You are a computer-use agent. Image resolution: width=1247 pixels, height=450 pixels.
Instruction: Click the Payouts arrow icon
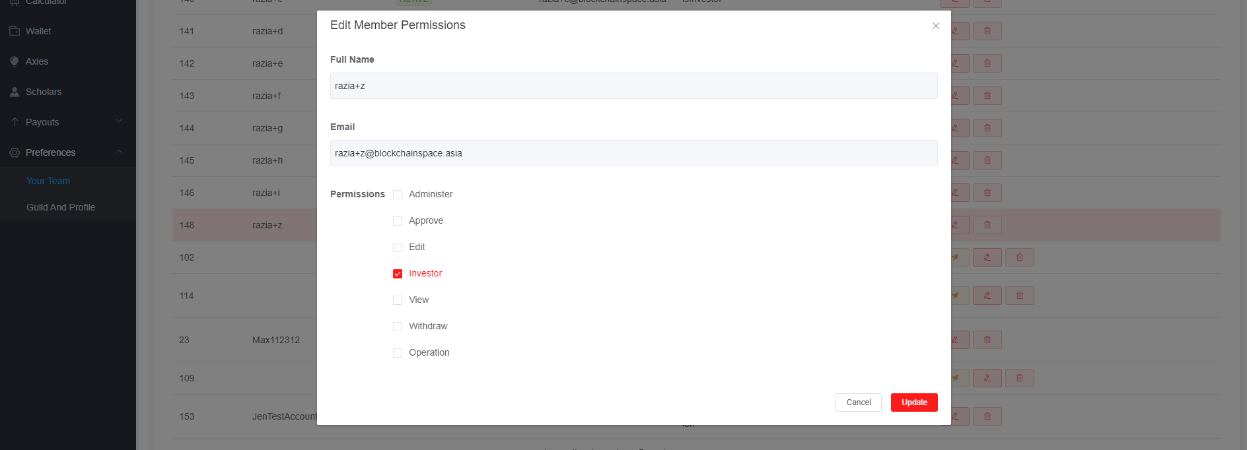(x=15, y=122)
